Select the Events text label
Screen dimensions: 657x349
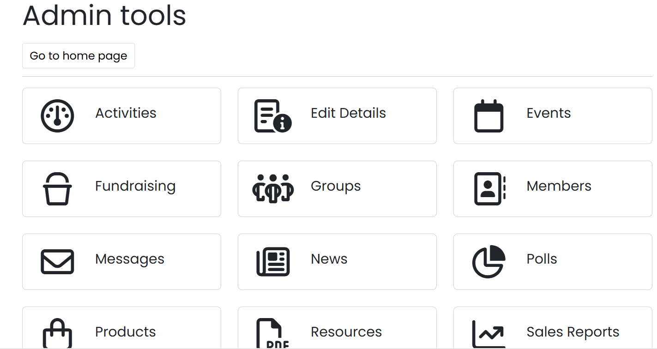[549, 113]
